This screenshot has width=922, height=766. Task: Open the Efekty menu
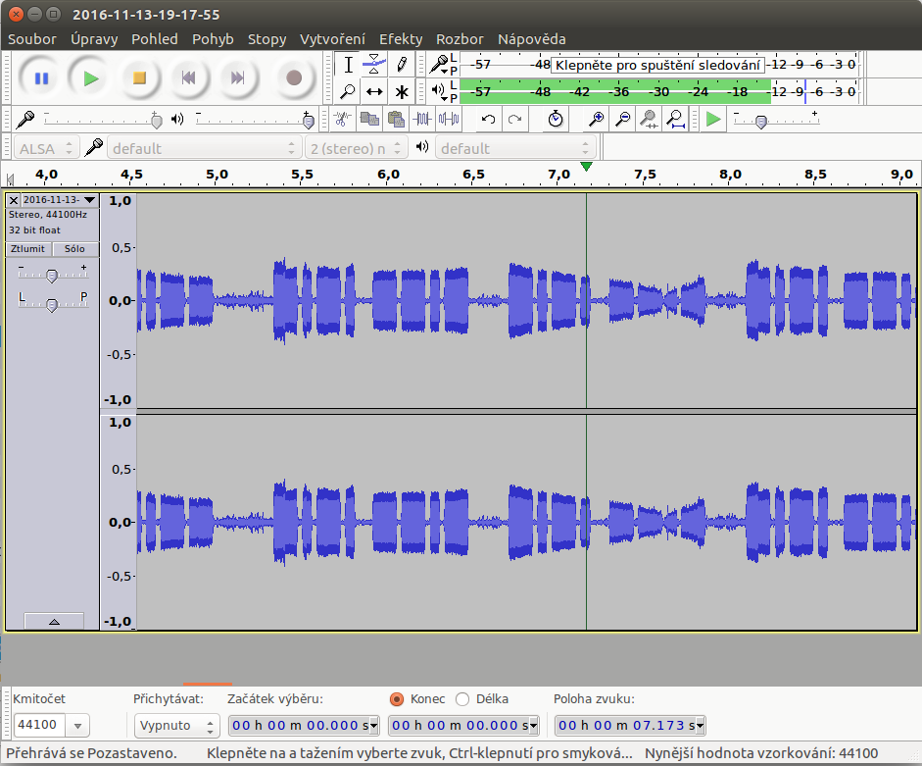click(x=401, y=39)
